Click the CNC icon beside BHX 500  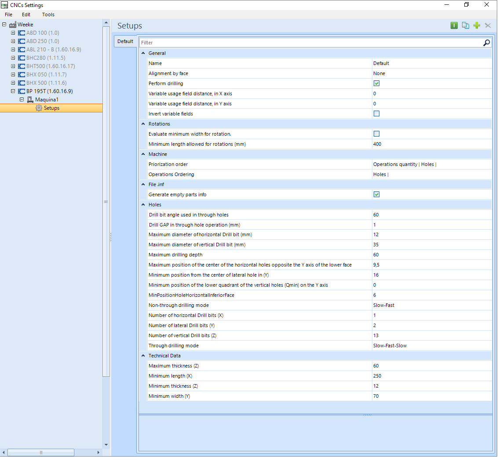click(x=22, y=83)
